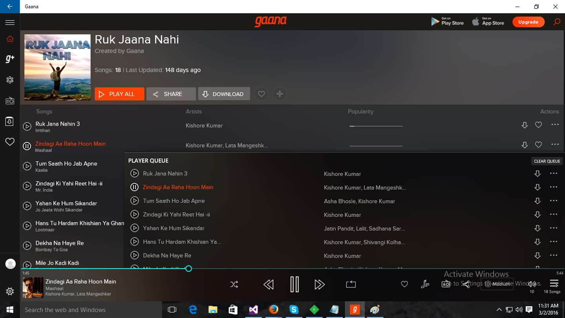Open the user profile avatar
The height and width of the screenshot is (318, 565).
[11, 264]
